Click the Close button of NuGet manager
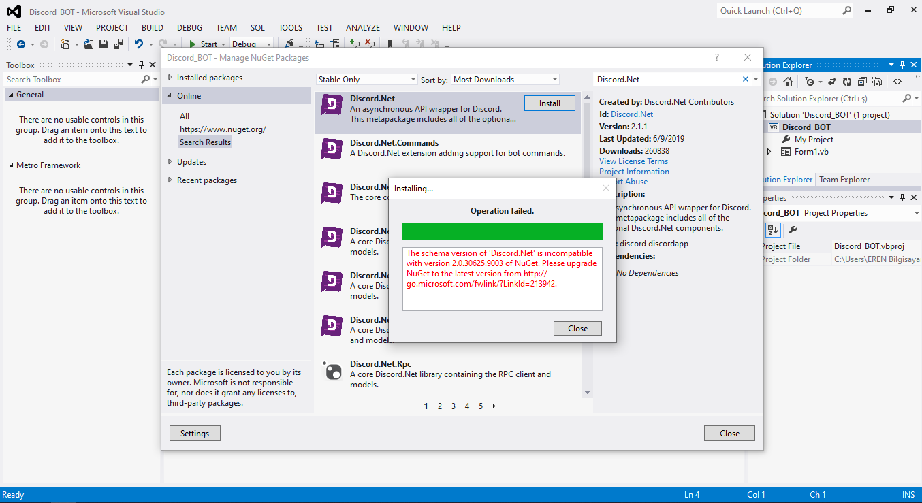The width and height of the screenshot is (922, 503). (730, 434)
